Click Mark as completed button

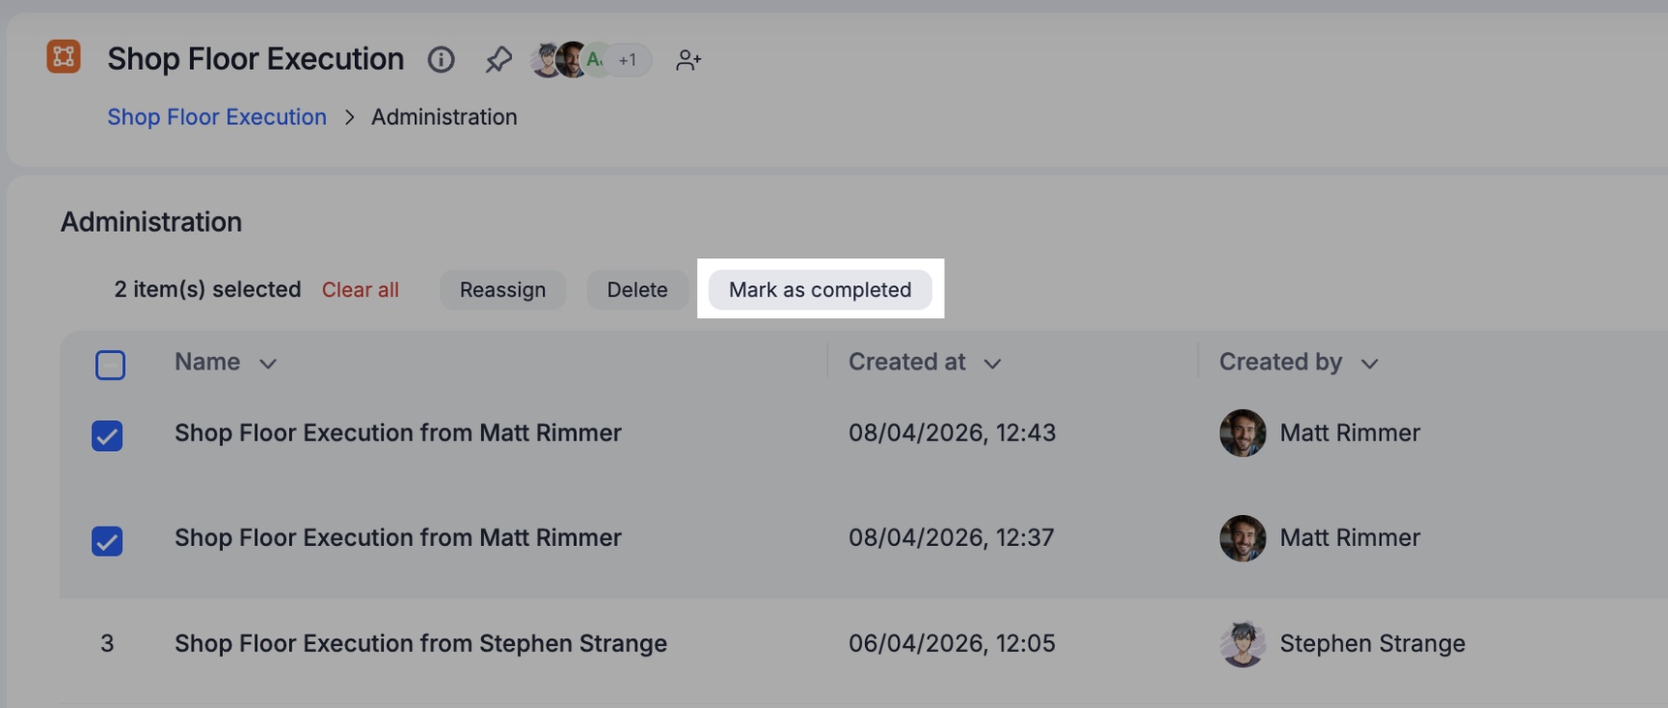tap(819, 290)
